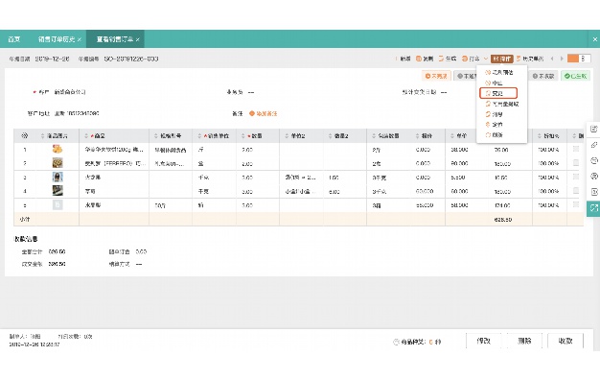Click the top edit-note icon in right sidebar
The image size is (600, 380).
[x=594, y=130]
